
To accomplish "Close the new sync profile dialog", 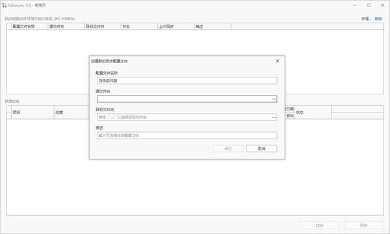I will click(278, 61).
